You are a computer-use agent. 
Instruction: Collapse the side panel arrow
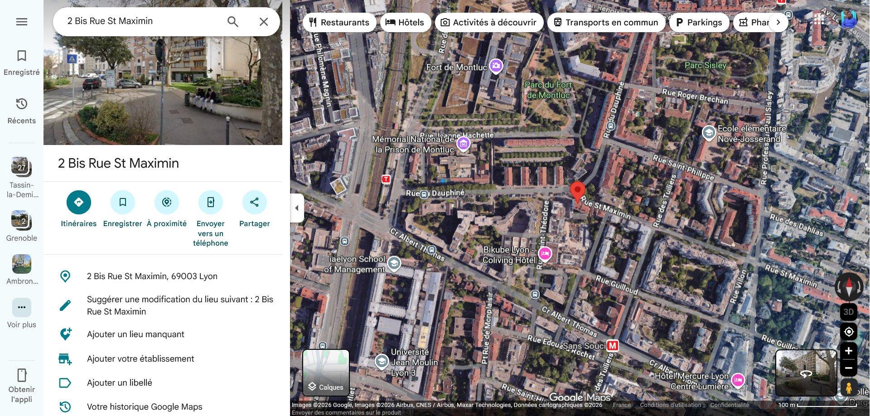297,208
